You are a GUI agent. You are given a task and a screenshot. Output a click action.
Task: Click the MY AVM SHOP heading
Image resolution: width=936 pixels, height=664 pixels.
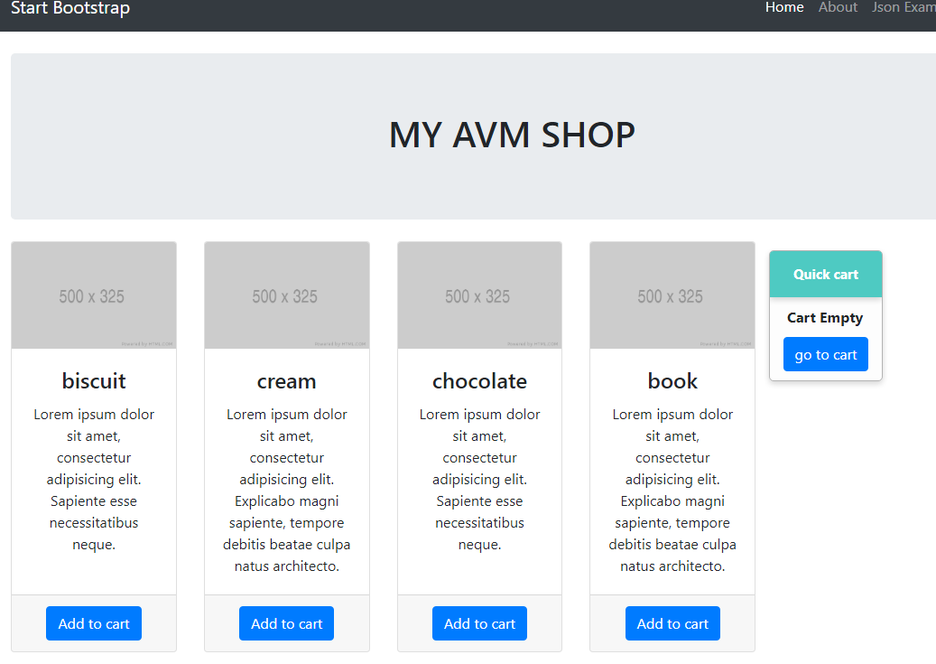[x=512, y=136]
